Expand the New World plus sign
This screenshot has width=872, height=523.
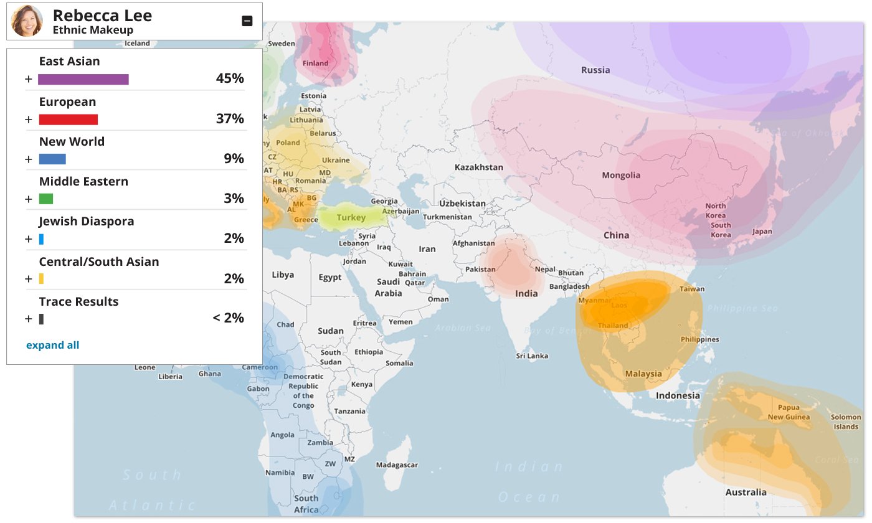[x=28, y=159]
